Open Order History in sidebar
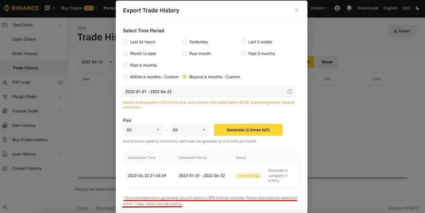This screenshot has height=213, width=425. [25, 53]
